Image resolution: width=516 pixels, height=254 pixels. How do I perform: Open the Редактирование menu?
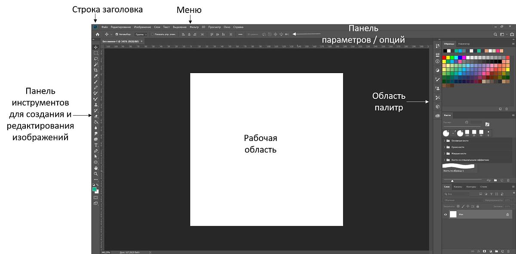point(121,27)
